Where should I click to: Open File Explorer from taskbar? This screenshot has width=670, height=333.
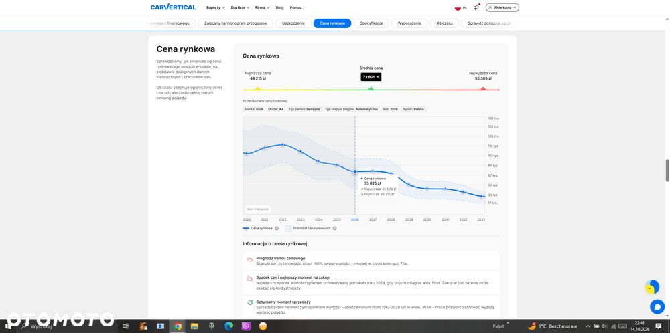(194, 326)
